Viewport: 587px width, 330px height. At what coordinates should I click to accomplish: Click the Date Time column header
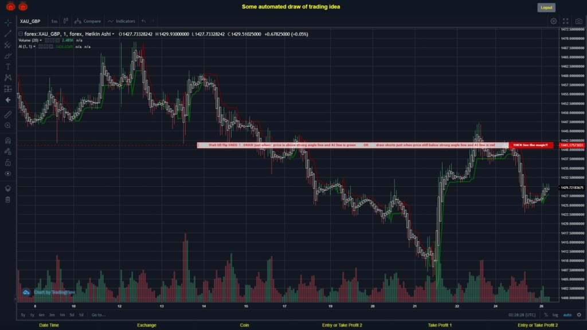click(x=49, y=325)
